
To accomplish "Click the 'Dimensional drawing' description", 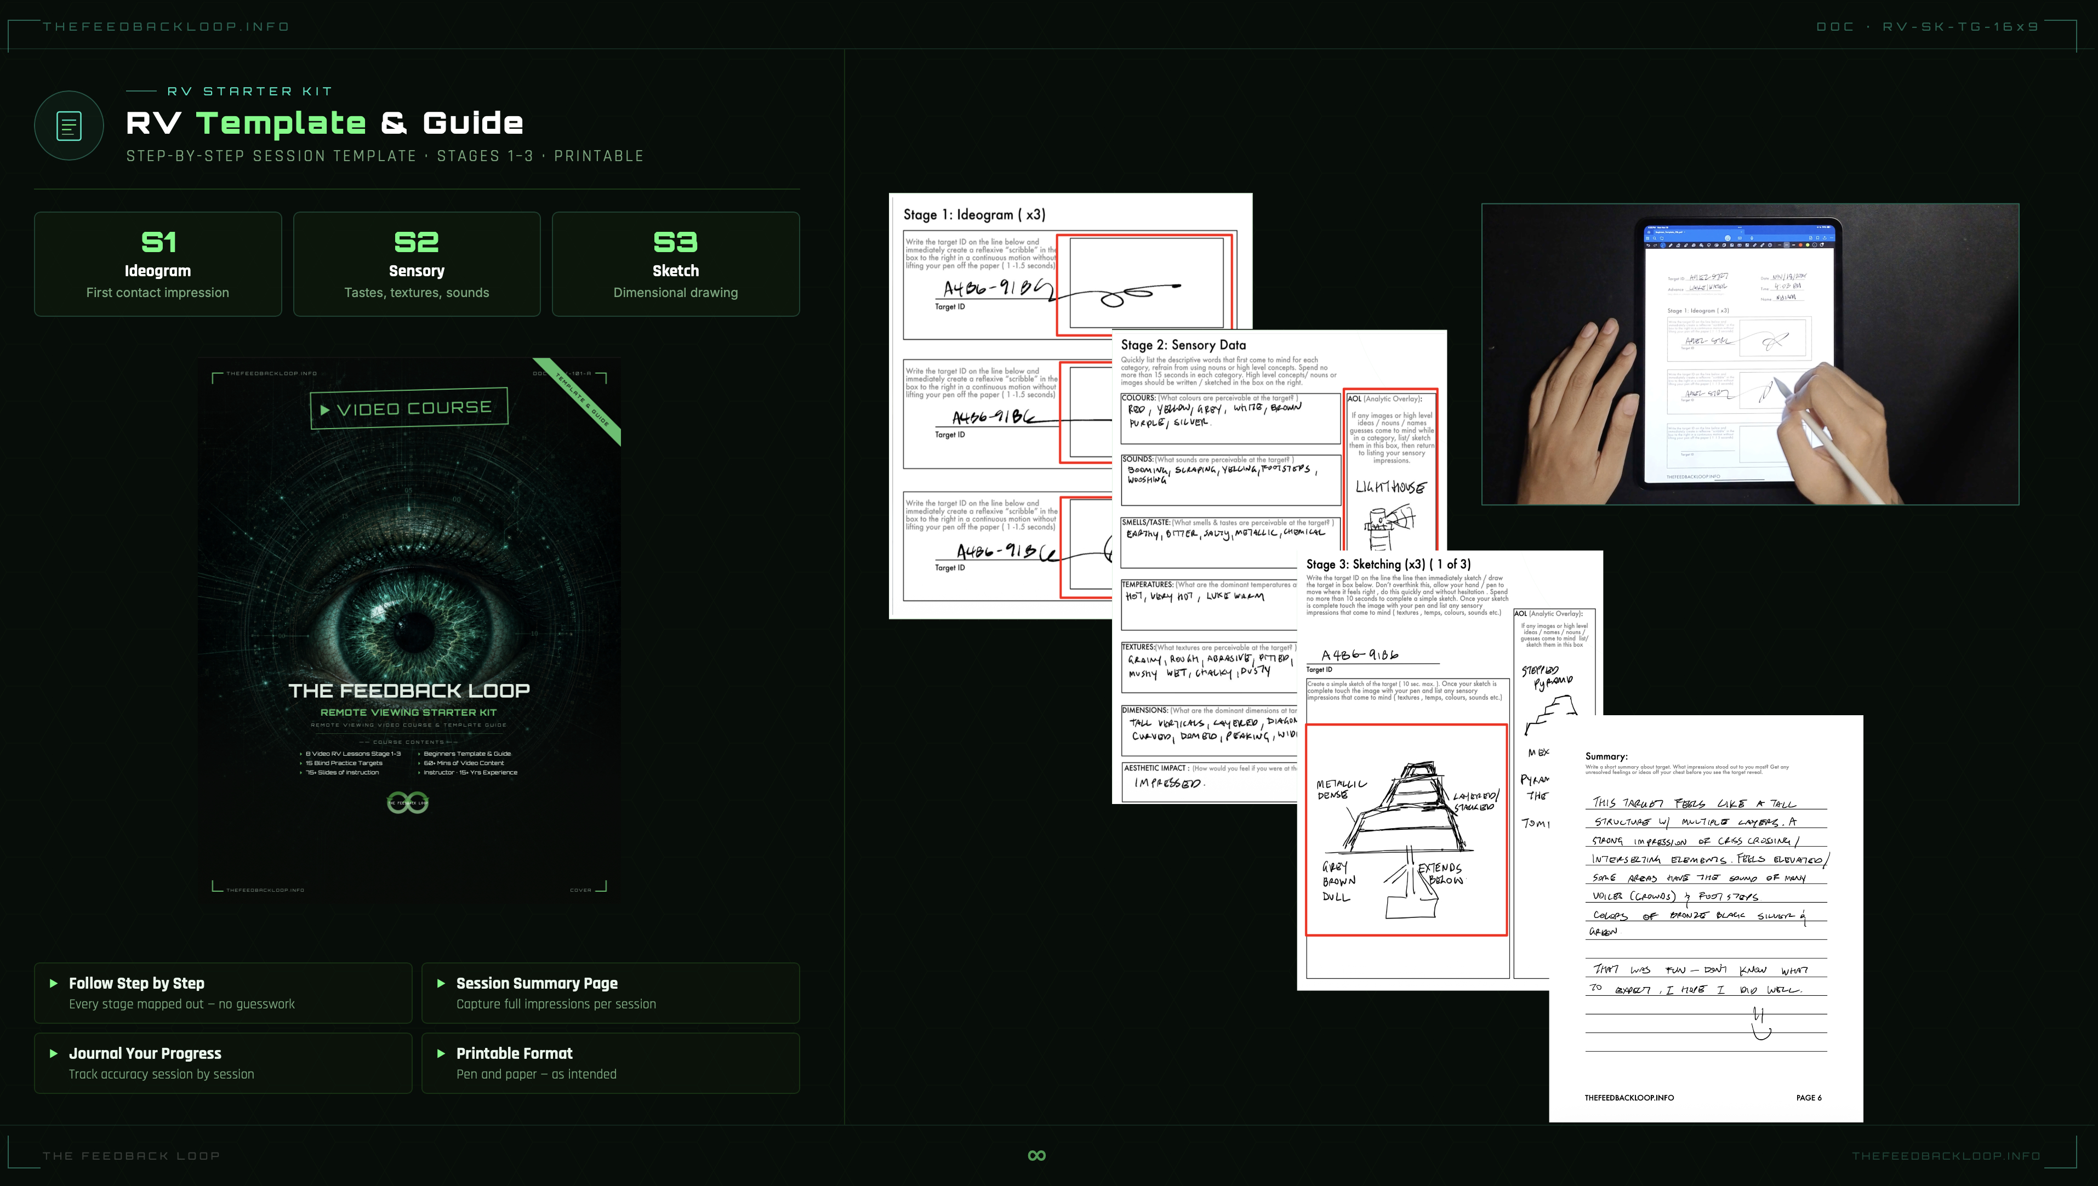I will click(x=675, y=293).
